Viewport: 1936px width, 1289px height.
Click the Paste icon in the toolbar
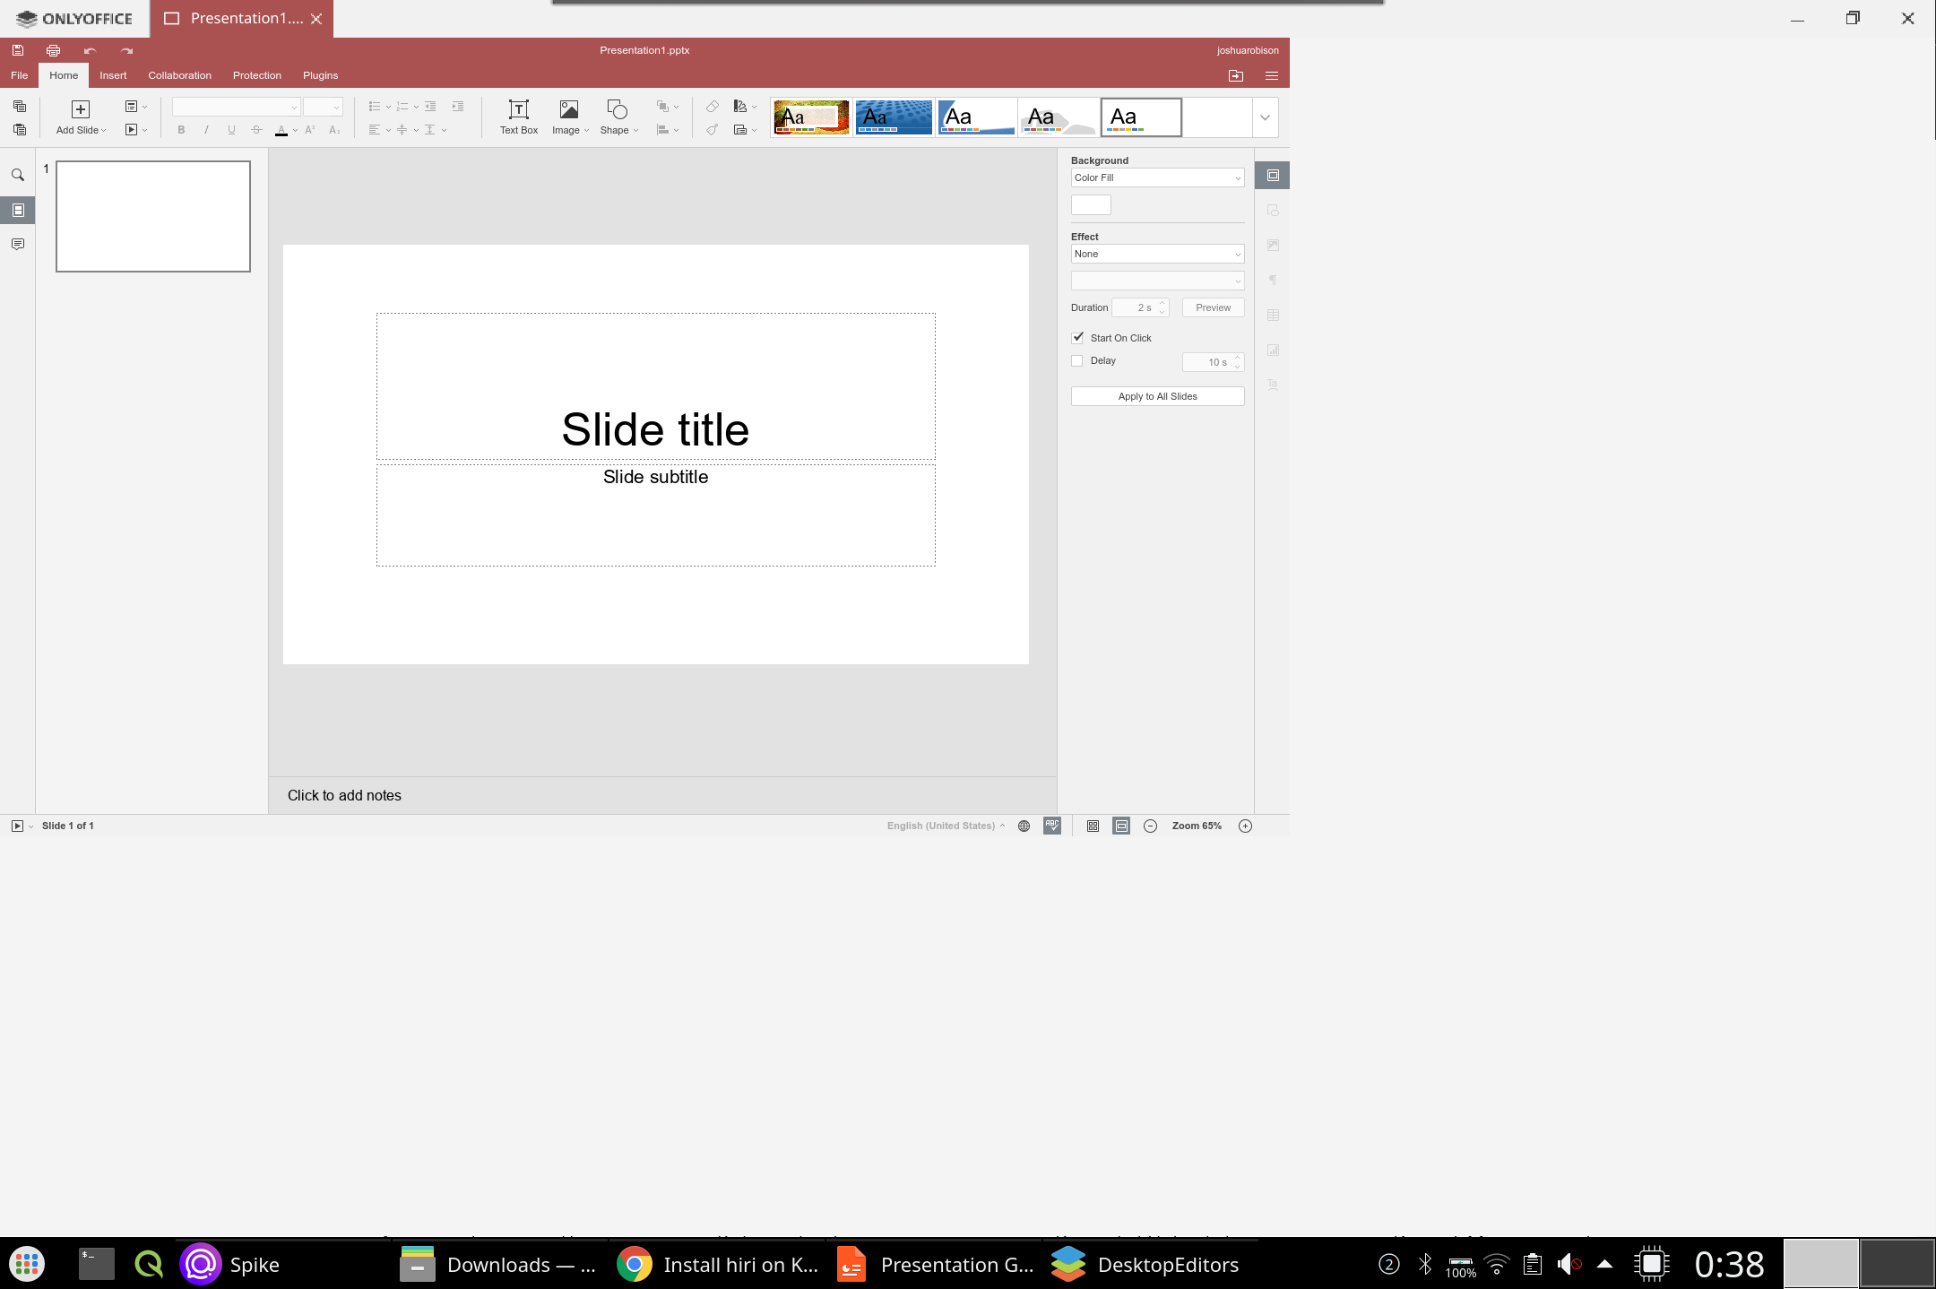(x=19, y=130)
